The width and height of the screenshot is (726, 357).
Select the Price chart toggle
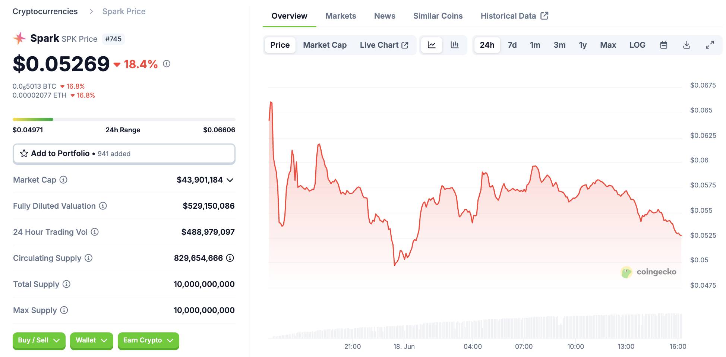[x=280, y=45]
